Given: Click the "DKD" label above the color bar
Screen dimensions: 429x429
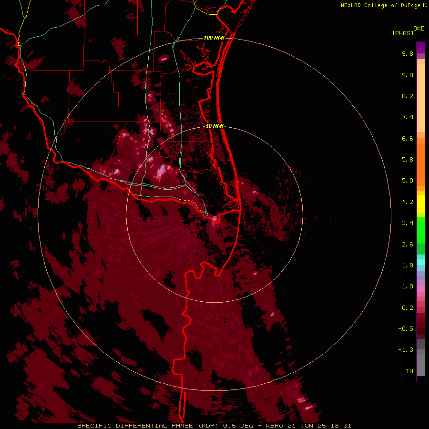Looking at the screenshot, I should point(419,29).
